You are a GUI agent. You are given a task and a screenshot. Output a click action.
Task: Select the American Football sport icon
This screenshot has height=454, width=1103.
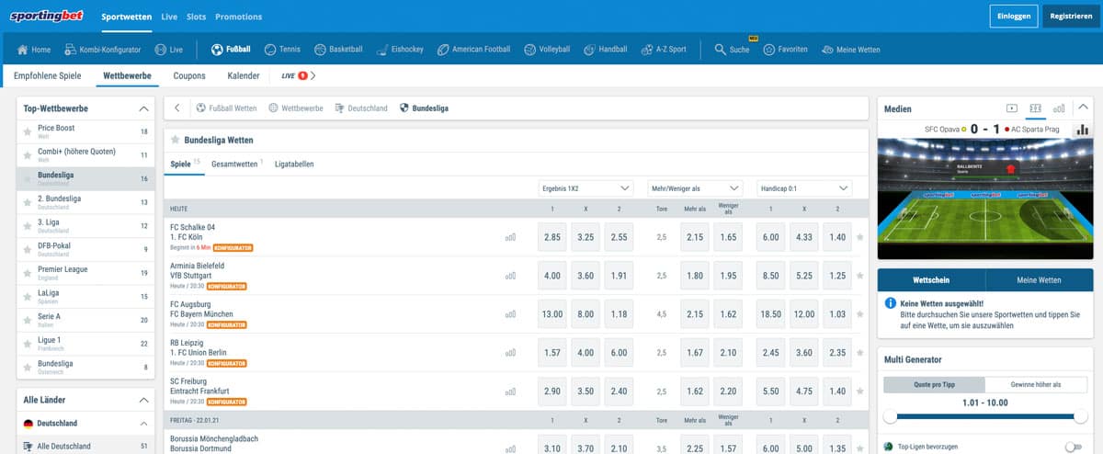473,50
